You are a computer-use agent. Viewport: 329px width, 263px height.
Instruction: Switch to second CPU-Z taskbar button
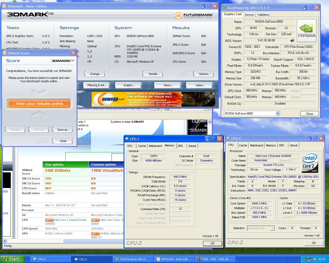tap(92, 259)
